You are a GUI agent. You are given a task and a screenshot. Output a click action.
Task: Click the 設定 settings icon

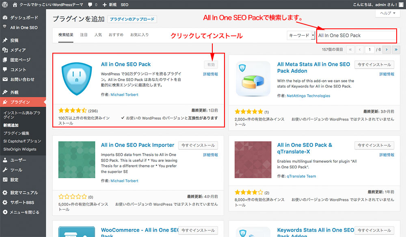[x=5, y=179]
